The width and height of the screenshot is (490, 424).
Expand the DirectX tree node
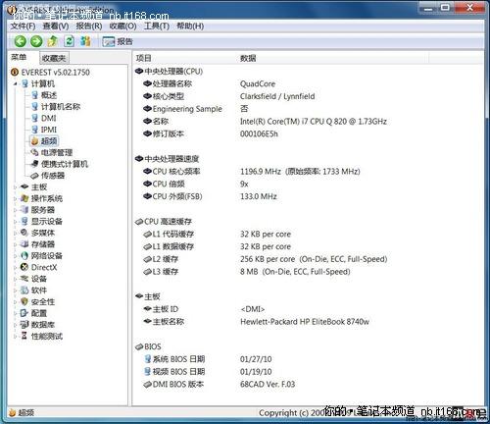pyautogui.click(x=15, y=267)
